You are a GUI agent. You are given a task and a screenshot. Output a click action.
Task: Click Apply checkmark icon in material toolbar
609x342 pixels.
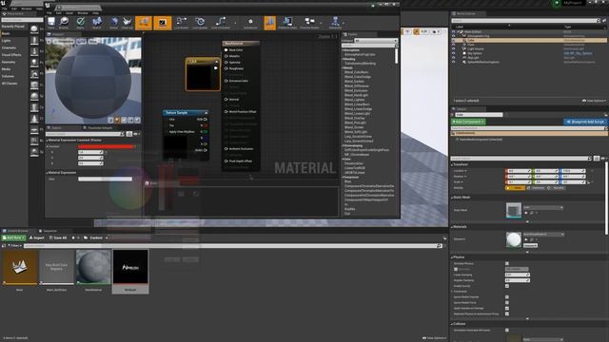(80, 22)
